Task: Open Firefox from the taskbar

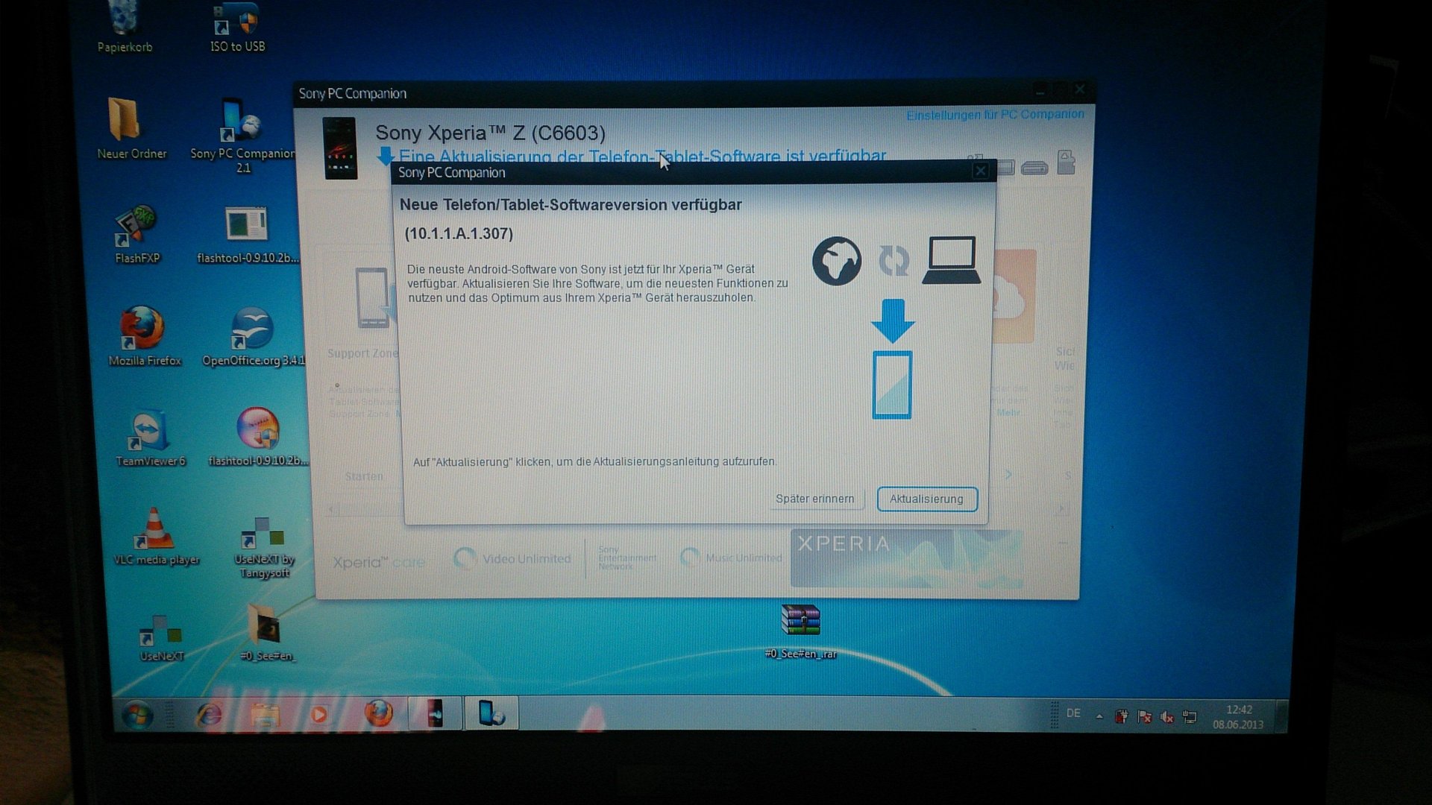Action: (x=378, y=714)
